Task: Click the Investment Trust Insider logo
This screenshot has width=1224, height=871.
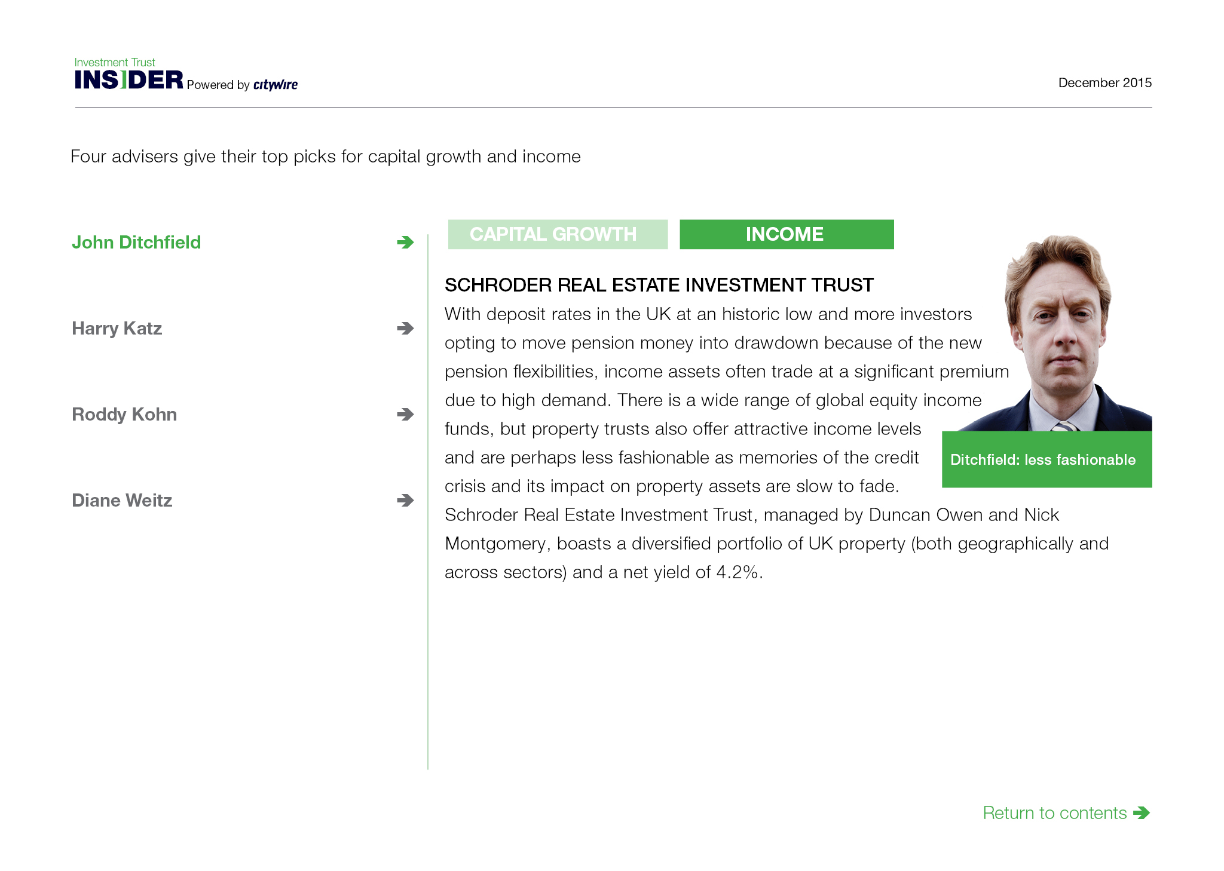Action: pyautogui.click(x=128, y=75)
